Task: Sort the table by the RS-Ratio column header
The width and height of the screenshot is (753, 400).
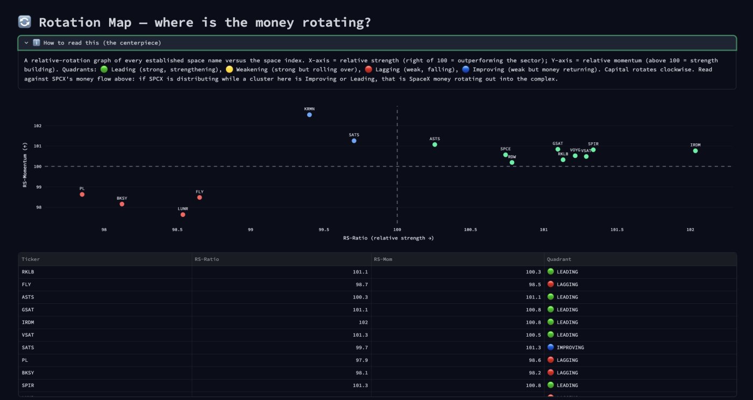Action: click(282, 259)
